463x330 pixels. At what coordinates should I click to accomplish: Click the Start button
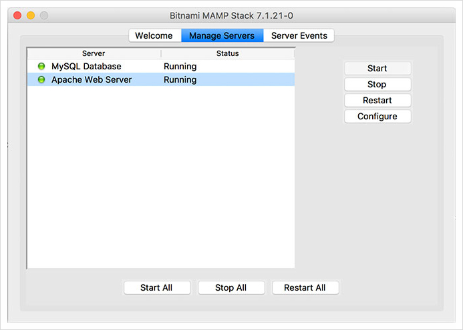pyautogui.click(x=377, y=69)
